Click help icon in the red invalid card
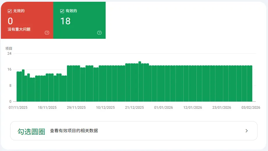268x151 pixels. click(x=47, y=33)
